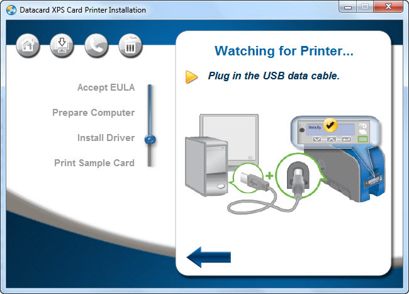Viewport: 409px width, 294px height.
Task: Select the Prepare Computer step
Action: coord(93,113)
